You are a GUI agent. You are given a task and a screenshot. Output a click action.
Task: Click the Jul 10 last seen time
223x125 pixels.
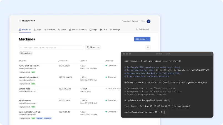113,89
